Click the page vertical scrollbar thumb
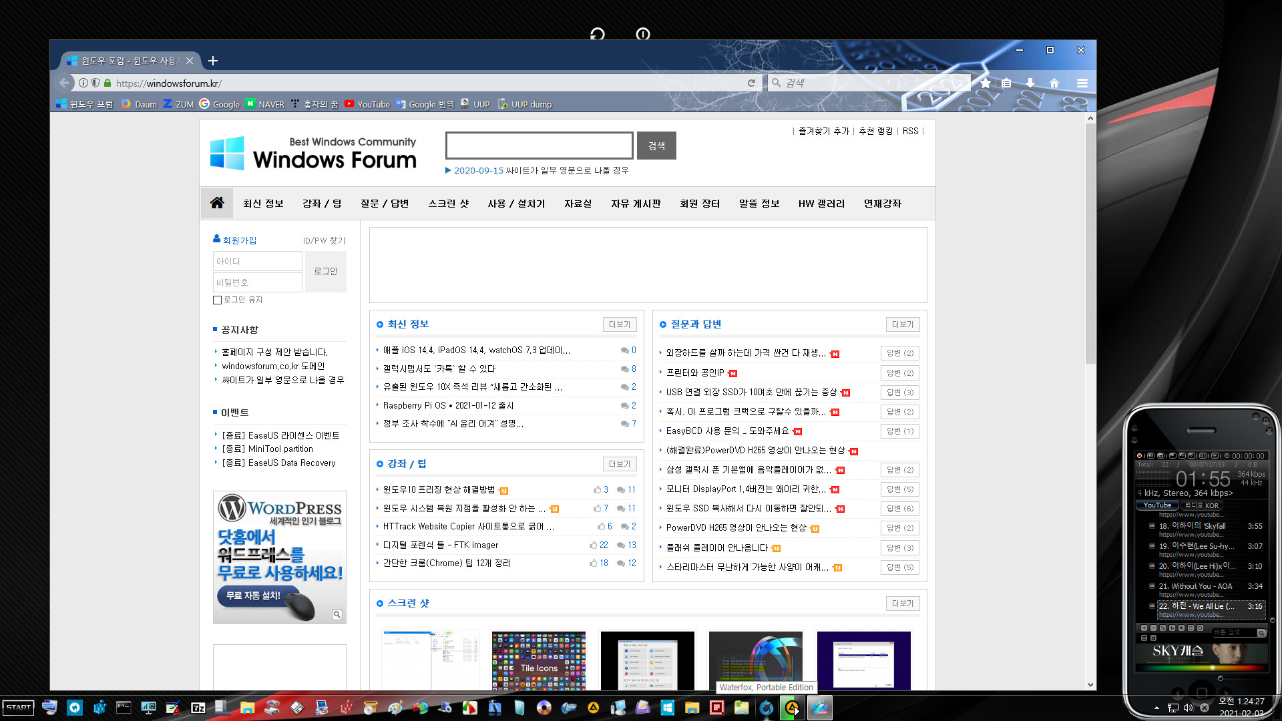This screenshot has height=721, width=1282. [x=1091, y=244]
